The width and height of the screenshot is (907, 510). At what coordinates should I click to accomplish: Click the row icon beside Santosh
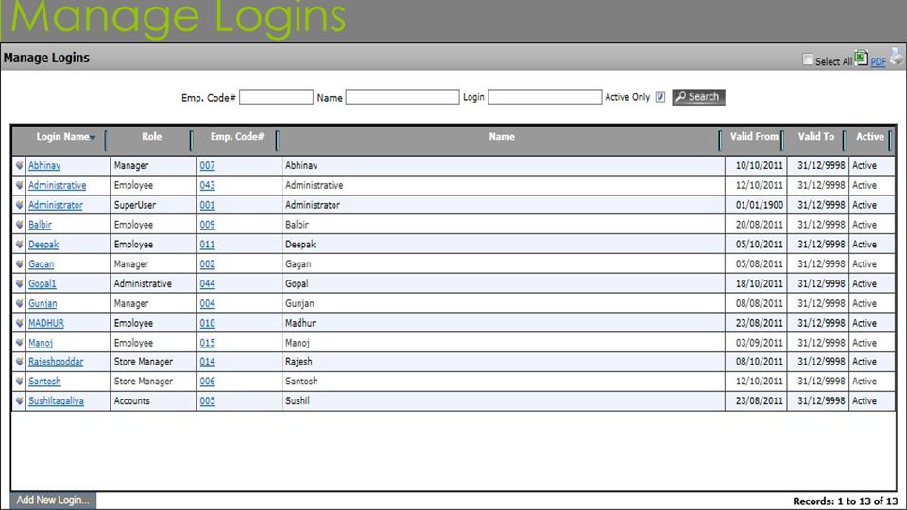click(20, 381)
